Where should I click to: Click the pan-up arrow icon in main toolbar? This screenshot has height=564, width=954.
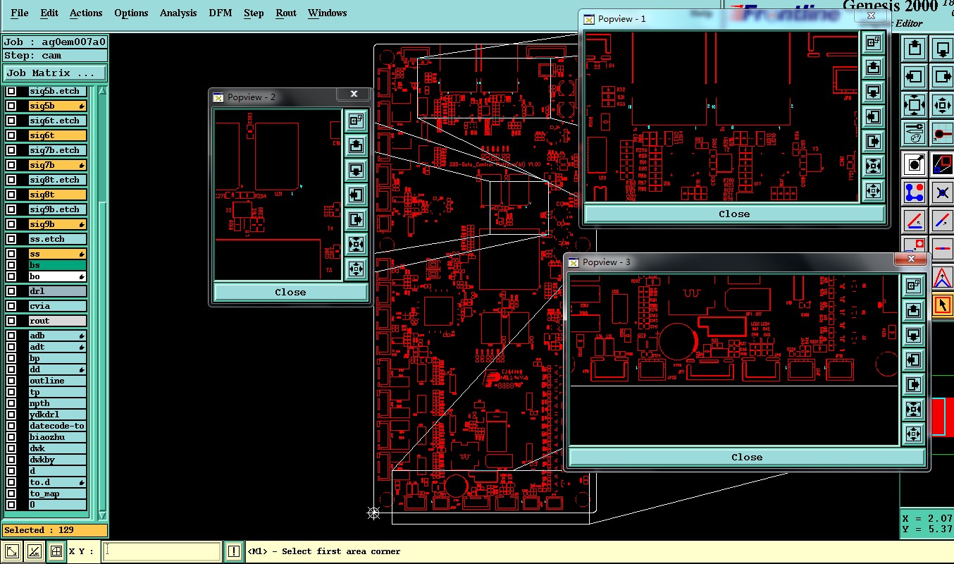(x=915, y=49)
